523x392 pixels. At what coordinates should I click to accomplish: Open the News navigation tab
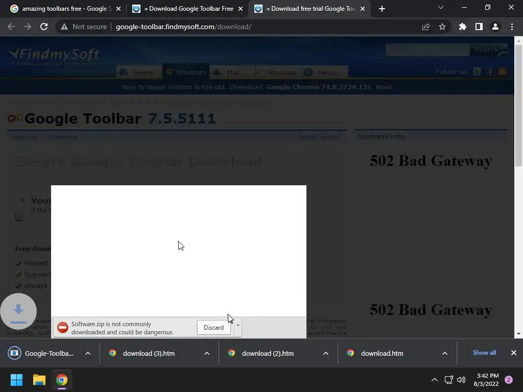point(325,72)
